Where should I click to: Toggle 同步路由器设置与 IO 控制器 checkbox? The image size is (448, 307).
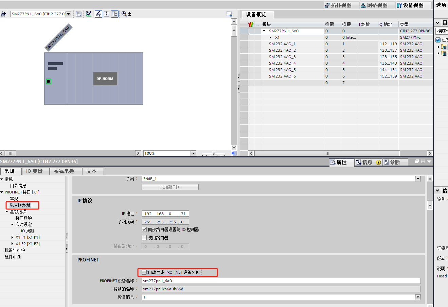(x=144, y=229)
